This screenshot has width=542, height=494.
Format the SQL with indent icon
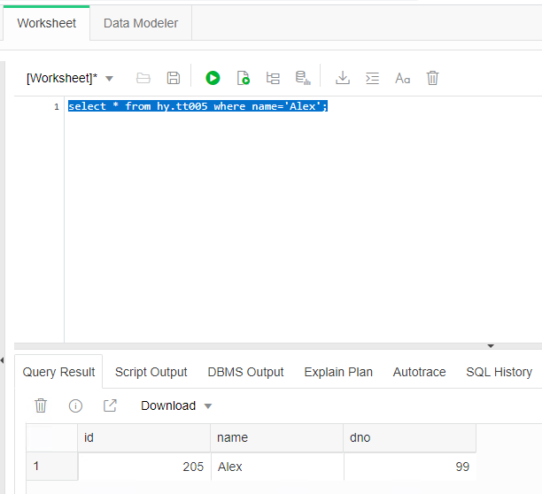click(x=373, y=78)
